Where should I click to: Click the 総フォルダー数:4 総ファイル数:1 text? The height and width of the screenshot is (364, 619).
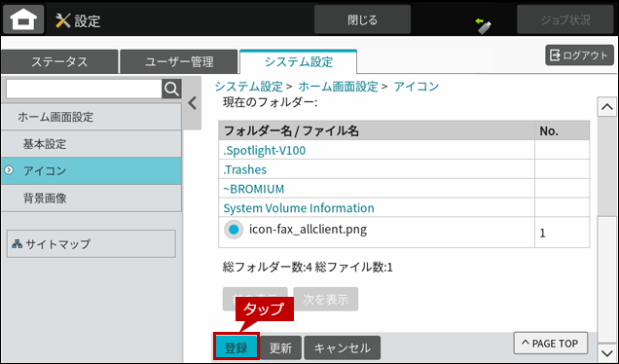coord(308,268)
